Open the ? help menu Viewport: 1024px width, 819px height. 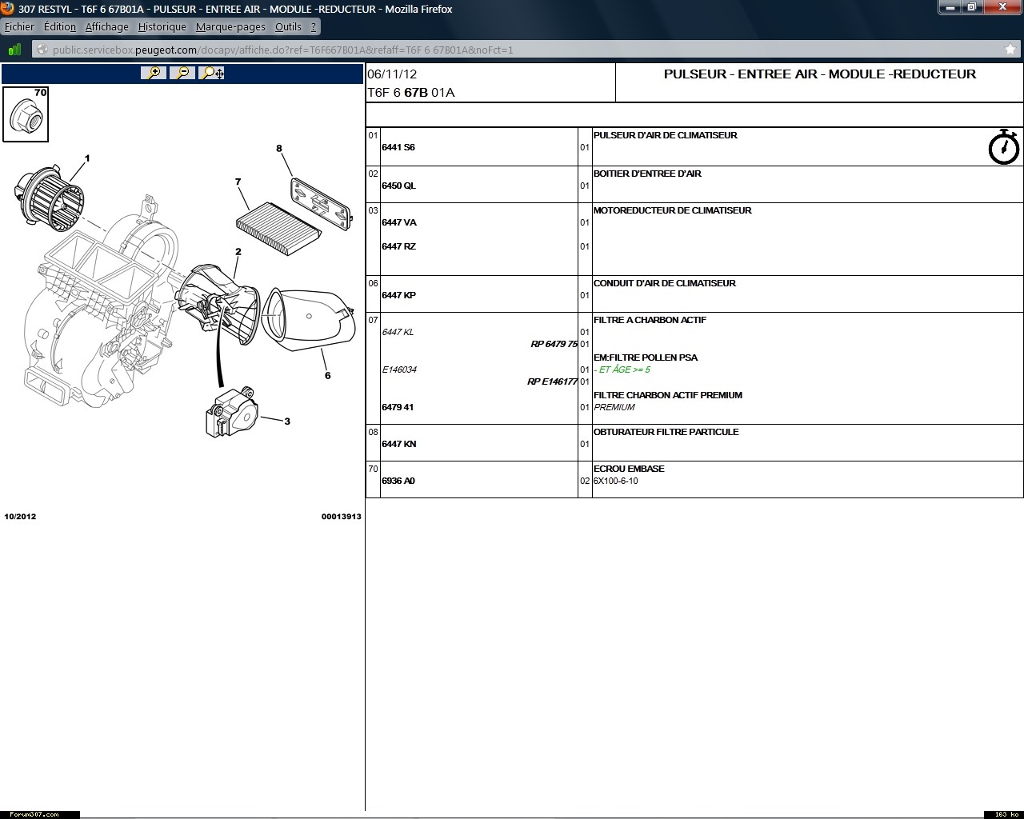pyautogui.click(x=314, y=26)
